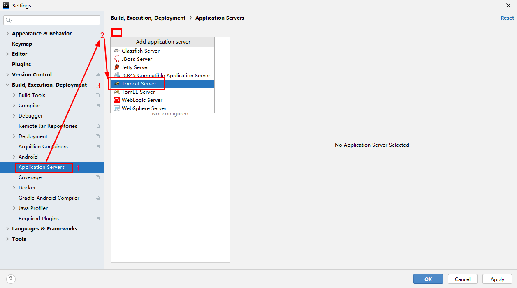The width and height of the screenshot is (517, 288).
Task: Select Glassfish Server from the list
Action: [x=162, y=51]
